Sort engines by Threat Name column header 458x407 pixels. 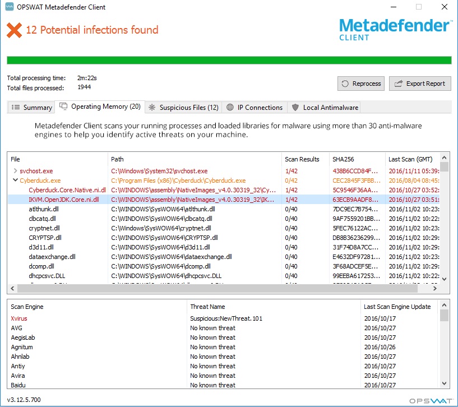click(274, 307)
